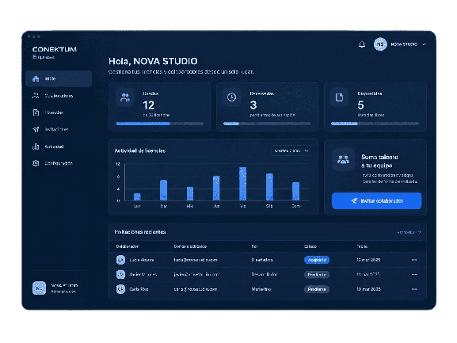Open Actividad via its bar-chart icon
The image size is (457, 343).
[36, 147]
